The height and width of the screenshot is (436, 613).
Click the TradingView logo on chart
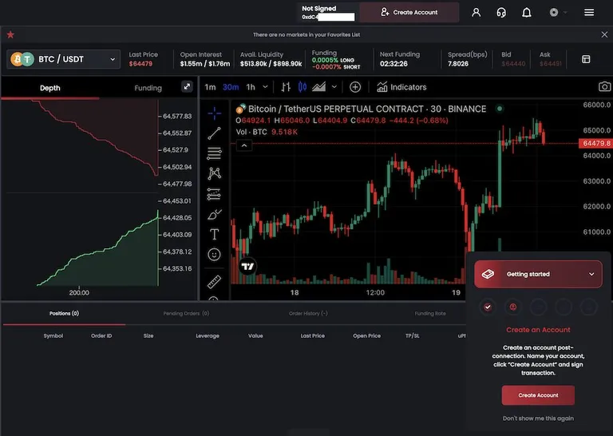point(247,267)
